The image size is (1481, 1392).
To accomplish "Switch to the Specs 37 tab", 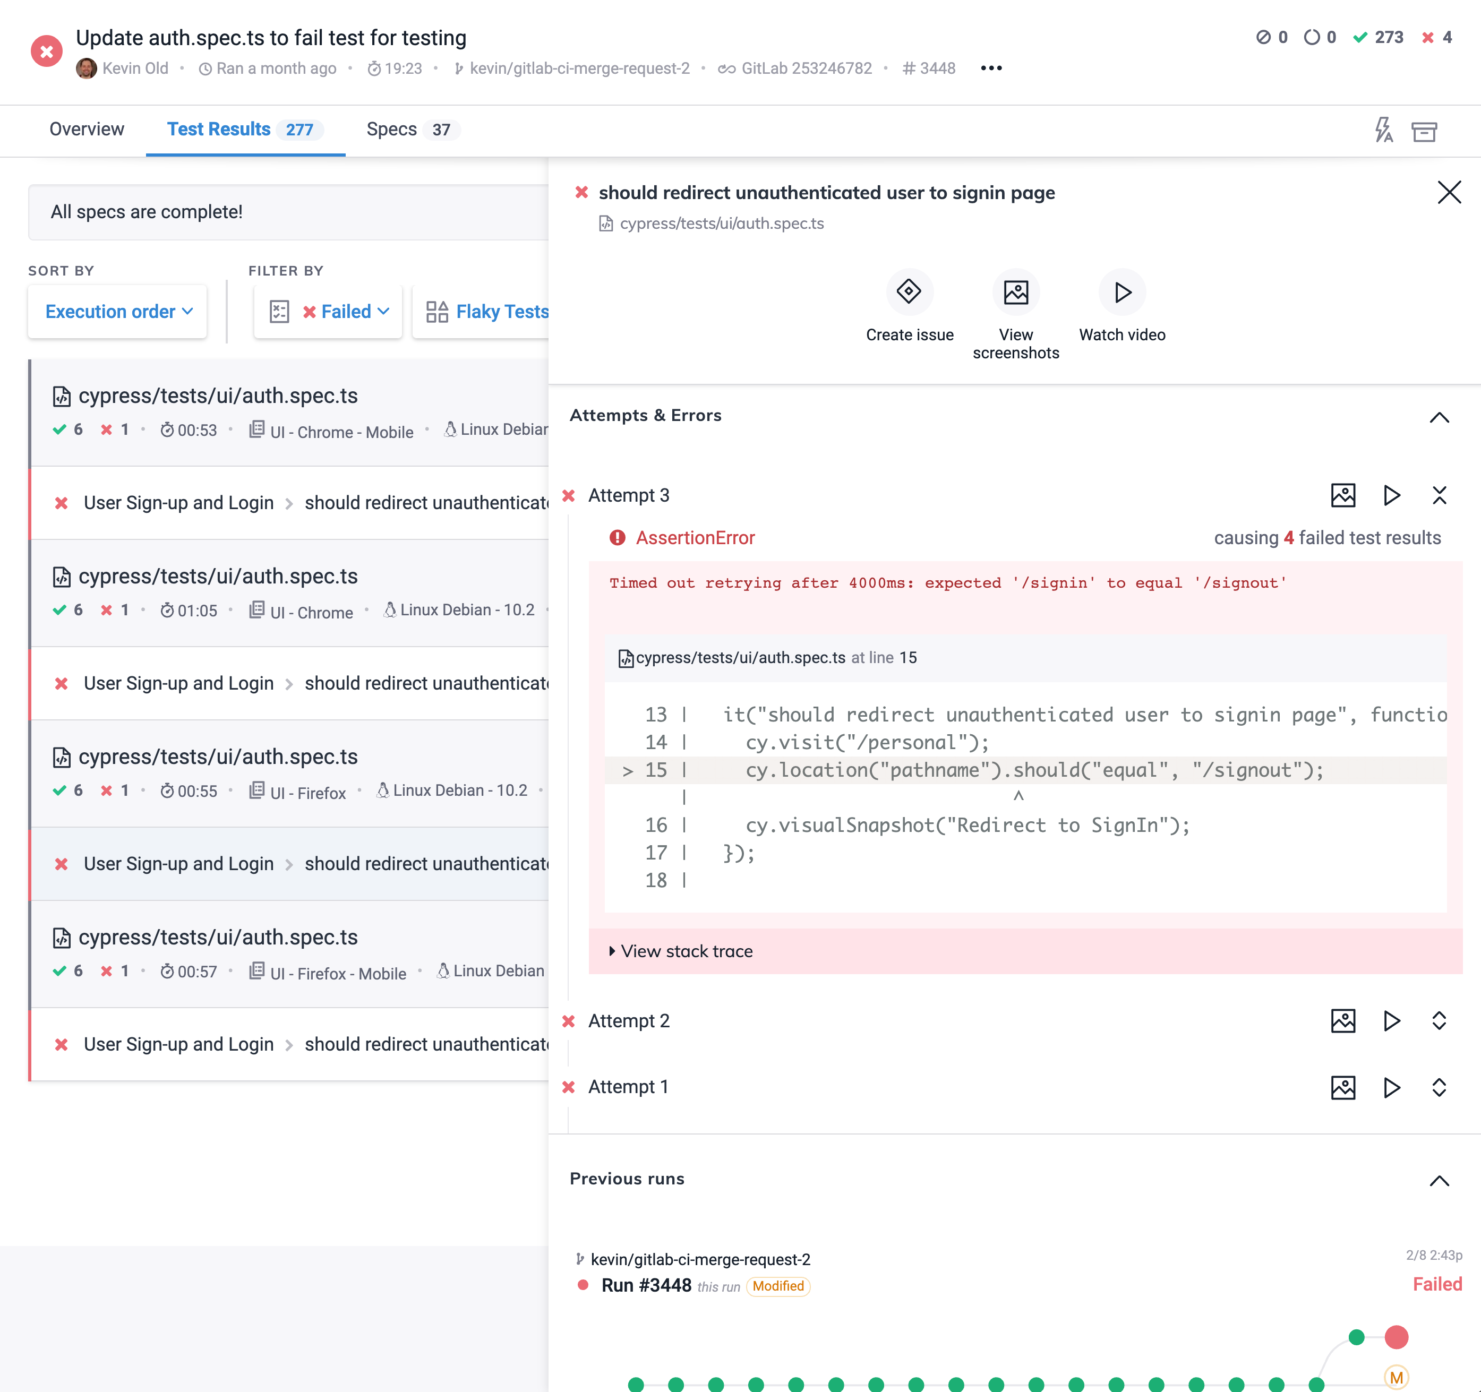I will coord(408,128).
